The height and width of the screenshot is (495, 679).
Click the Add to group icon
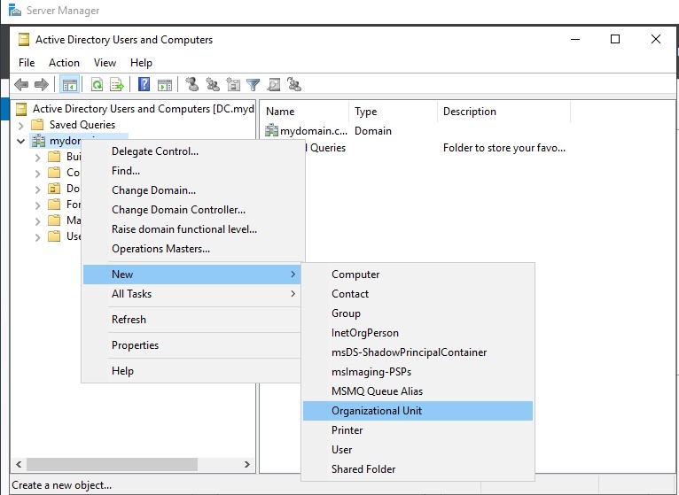coord(294,84)
